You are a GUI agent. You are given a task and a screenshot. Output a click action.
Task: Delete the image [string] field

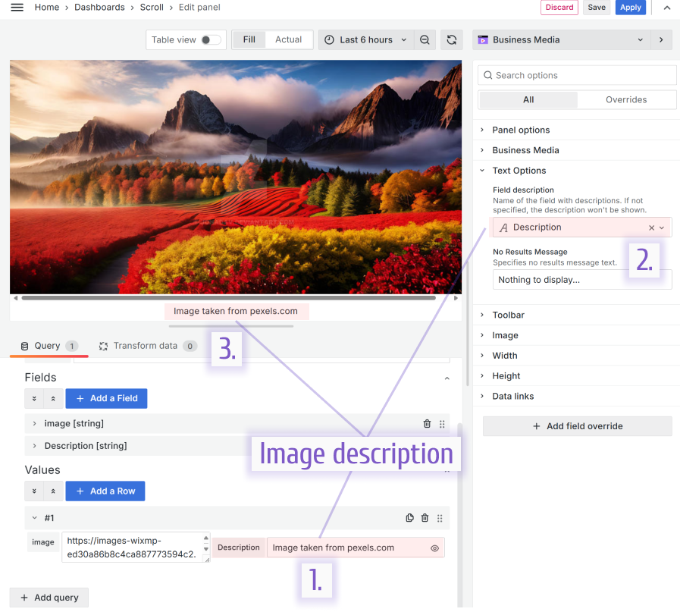click(427, 424)
